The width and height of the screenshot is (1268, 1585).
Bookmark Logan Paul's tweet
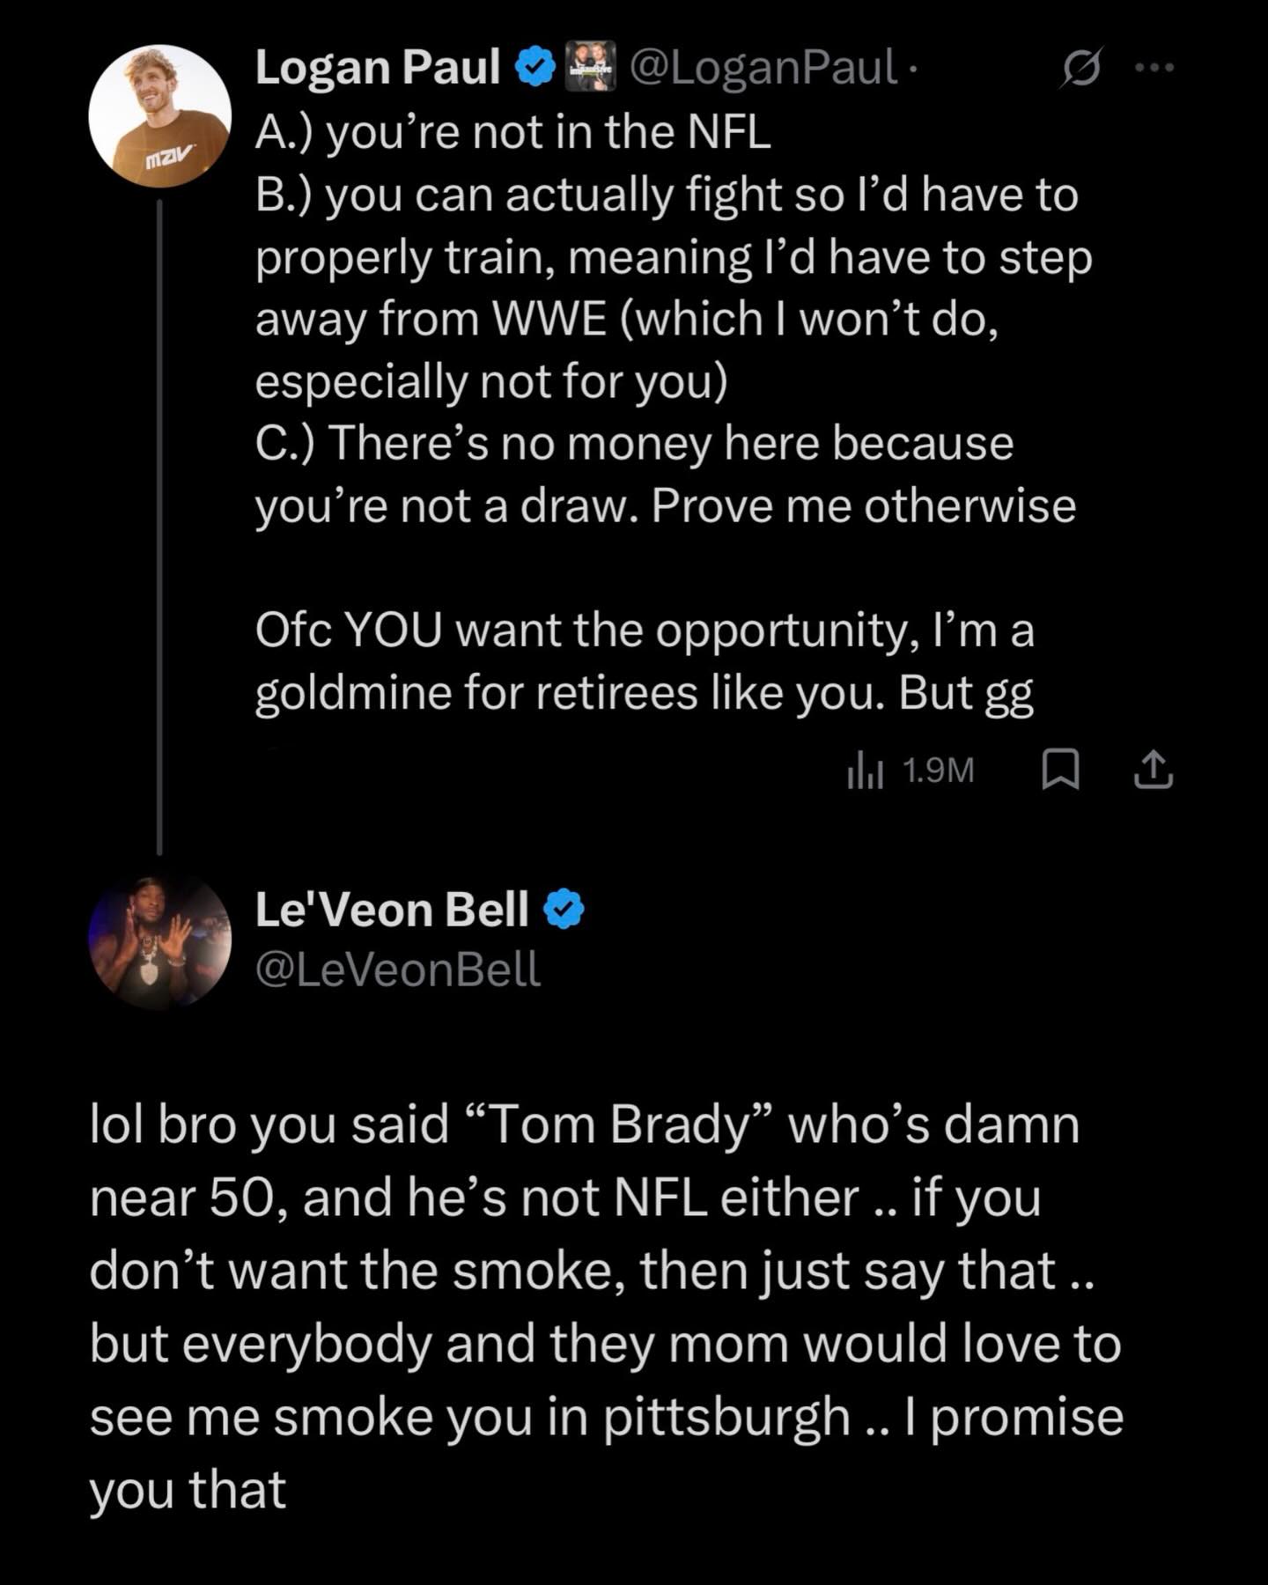(1060, 770)
